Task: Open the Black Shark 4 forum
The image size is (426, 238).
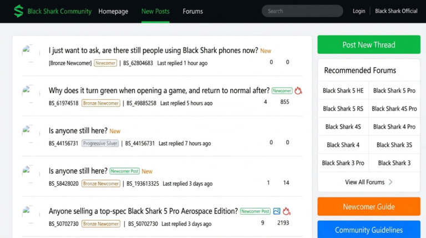Action: tap(343, 145)
